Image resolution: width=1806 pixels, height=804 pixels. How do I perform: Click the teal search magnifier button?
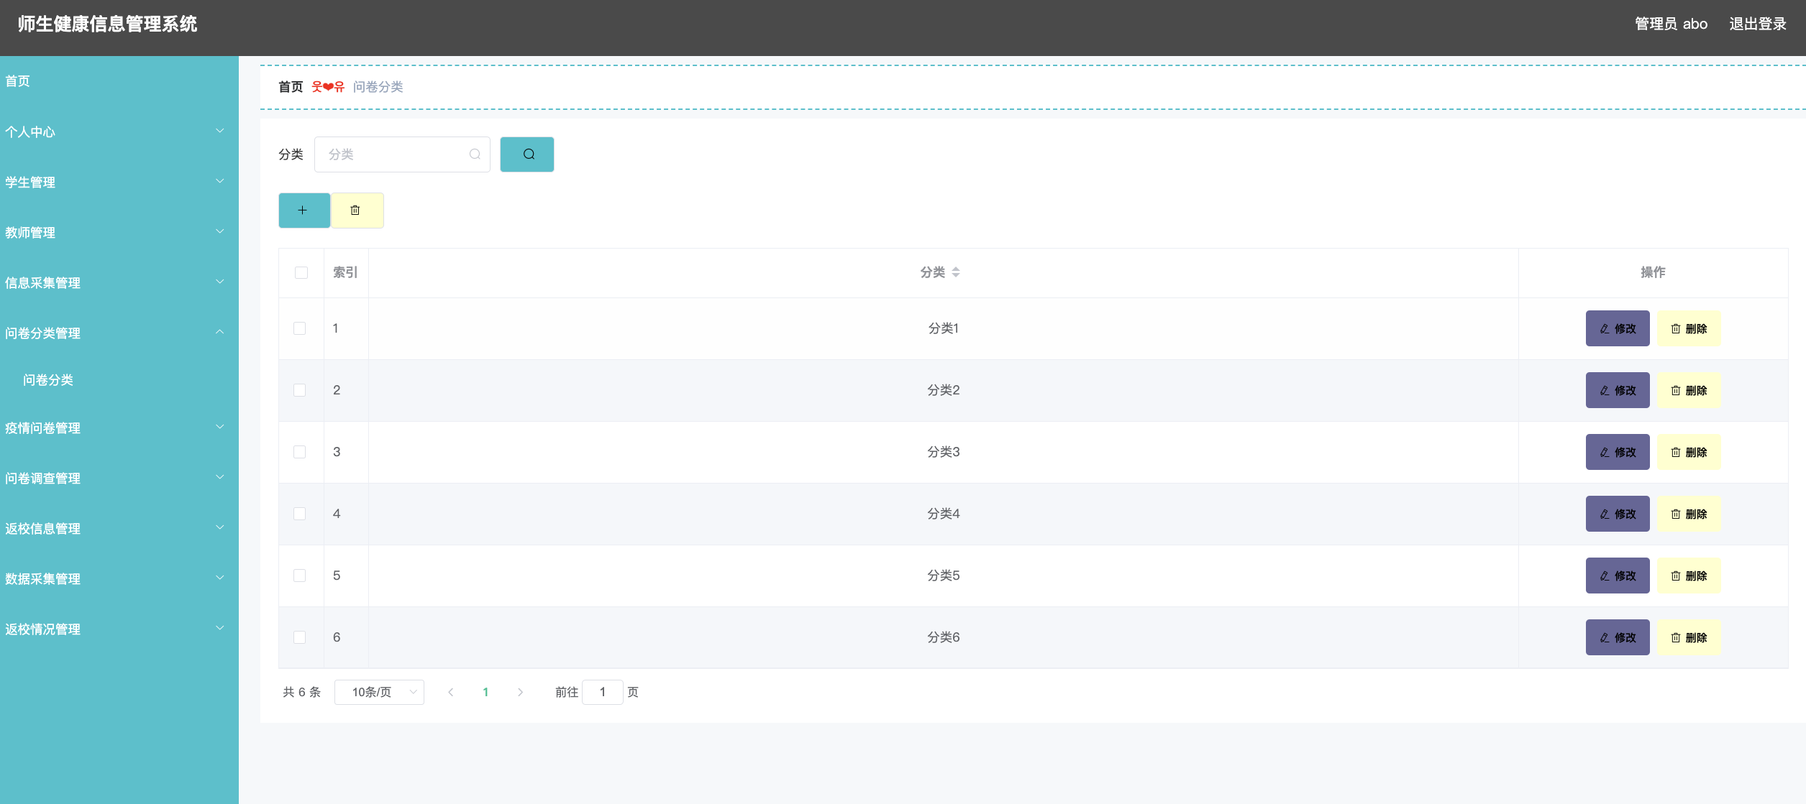click(527, 154)
